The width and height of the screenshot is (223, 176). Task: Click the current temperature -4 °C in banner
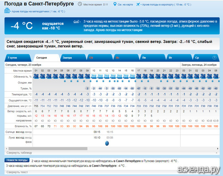21,25
